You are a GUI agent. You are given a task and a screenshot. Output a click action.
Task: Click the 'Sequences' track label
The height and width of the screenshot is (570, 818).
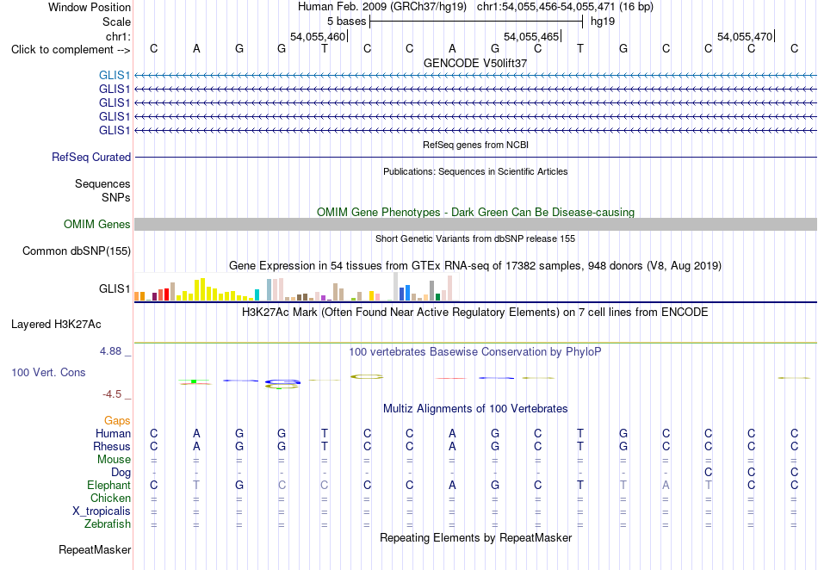point(102,184)
